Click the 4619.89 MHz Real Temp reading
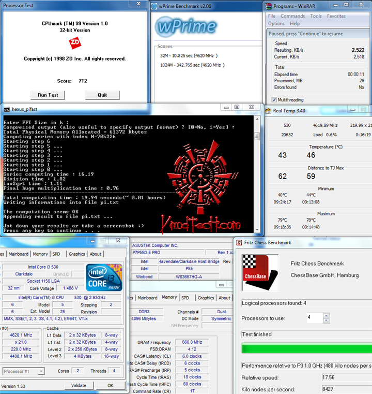Screen dimensions: 372x394 [325, 125]
